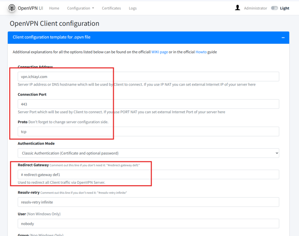Screen dimensions: 299x236
Task: Open the Logs page
Action: pyautogui.click(x=133, y=8)
